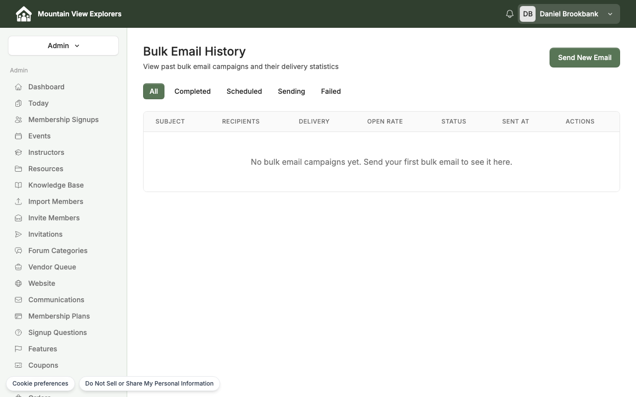The image size is (636, 397).
Task: Switch to the Completed tab
Action: point(192,91)
